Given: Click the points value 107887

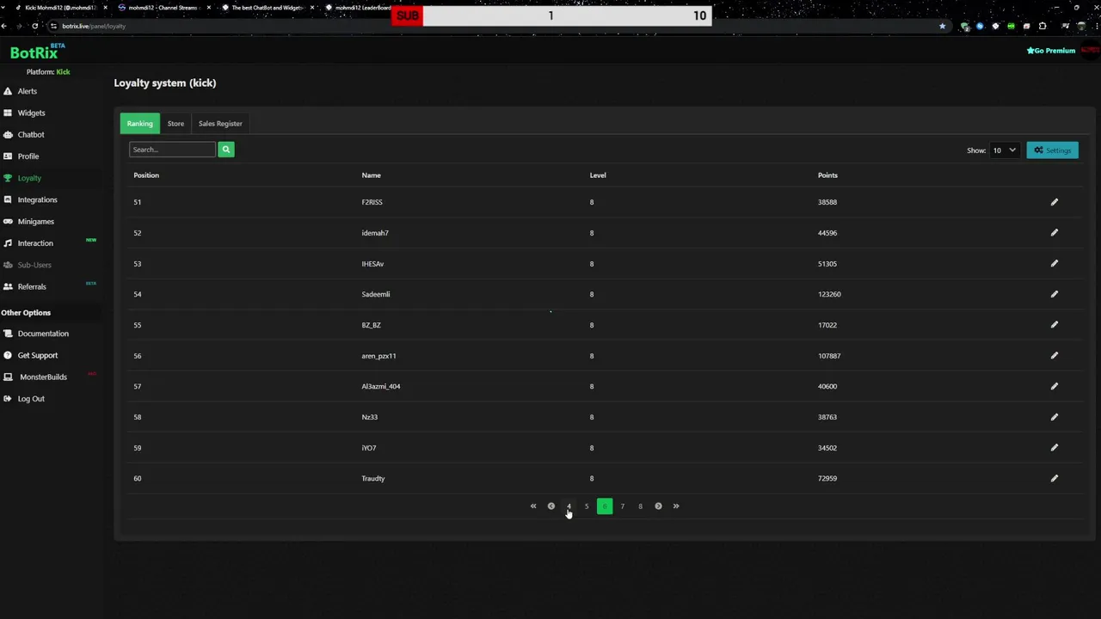Looking at the screenshot, I should click(829, 356).
